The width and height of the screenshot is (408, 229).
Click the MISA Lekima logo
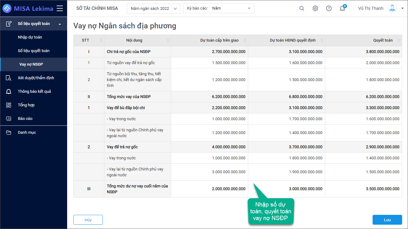(x=28, y=9)
